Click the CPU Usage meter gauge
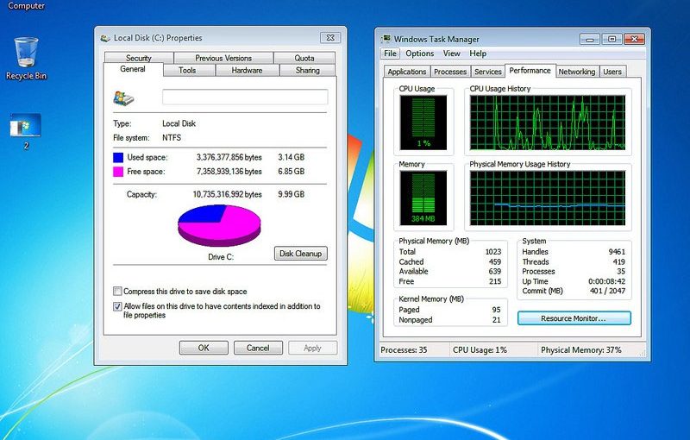The height and width of the screenshot is (440, 690). click(423, 123)
